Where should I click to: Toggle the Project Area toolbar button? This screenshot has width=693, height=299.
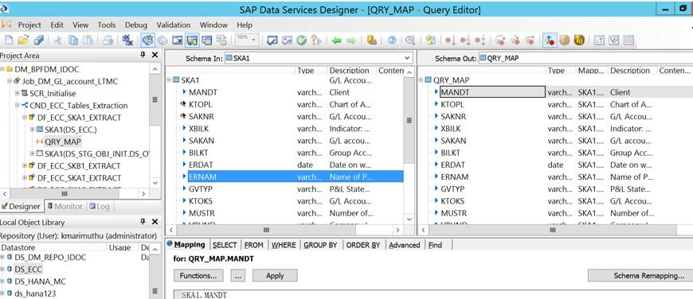[x=192, y=40]
